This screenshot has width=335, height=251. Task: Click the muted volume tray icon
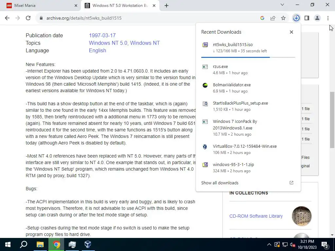292,244
